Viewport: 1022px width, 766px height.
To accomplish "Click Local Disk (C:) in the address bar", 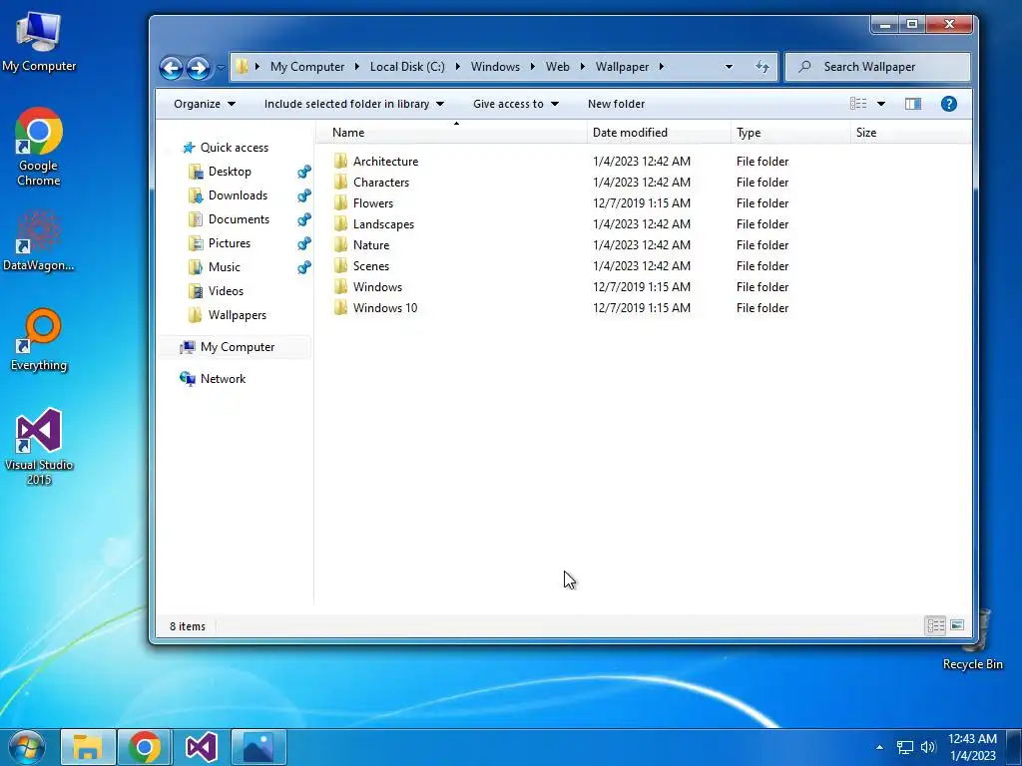I will point(407,67).
